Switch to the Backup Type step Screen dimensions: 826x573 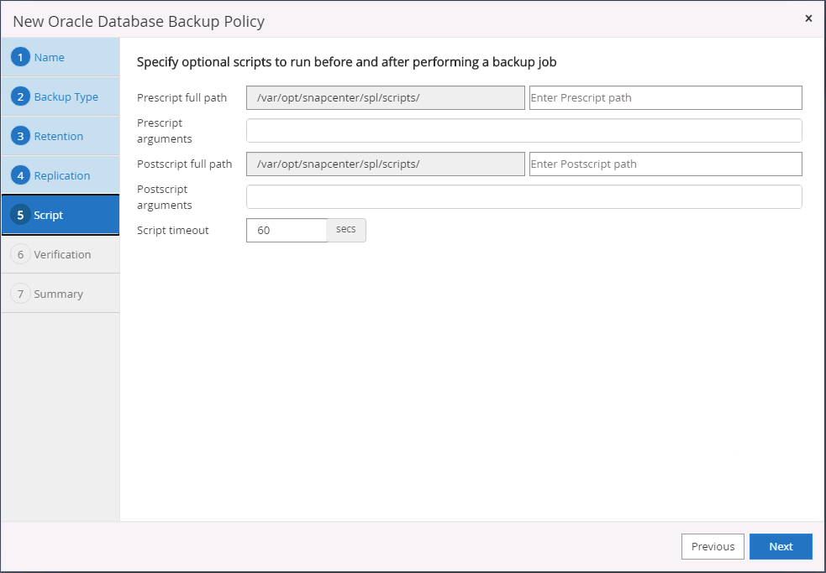coord(66,97)
